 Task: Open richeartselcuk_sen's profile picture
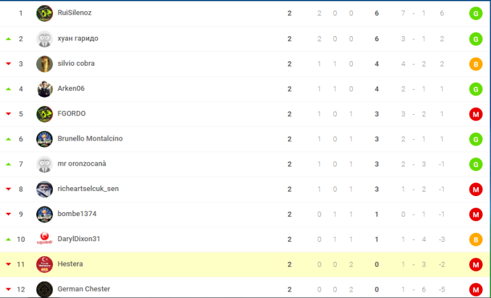[45, 189]
